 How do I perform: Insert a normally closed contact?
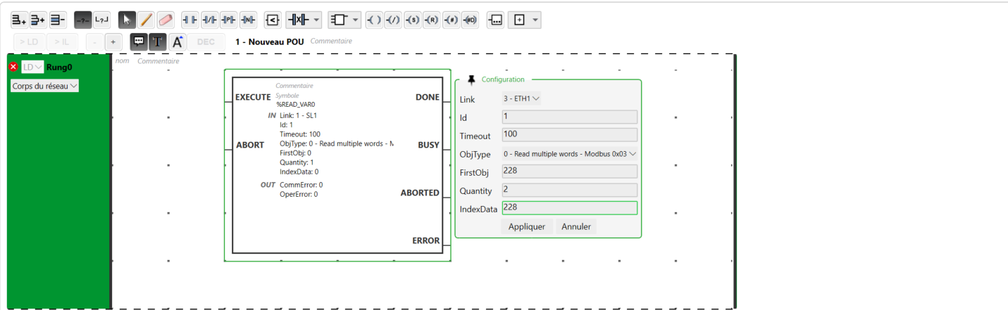click(209, 20)
